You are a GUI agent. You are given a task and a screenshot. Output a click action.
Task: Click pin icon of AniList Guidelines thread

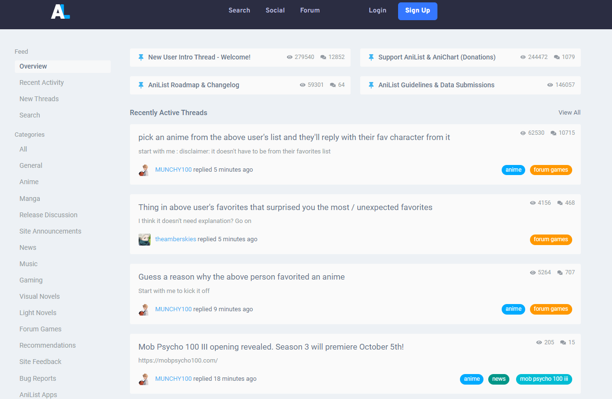tap(371, 85)
